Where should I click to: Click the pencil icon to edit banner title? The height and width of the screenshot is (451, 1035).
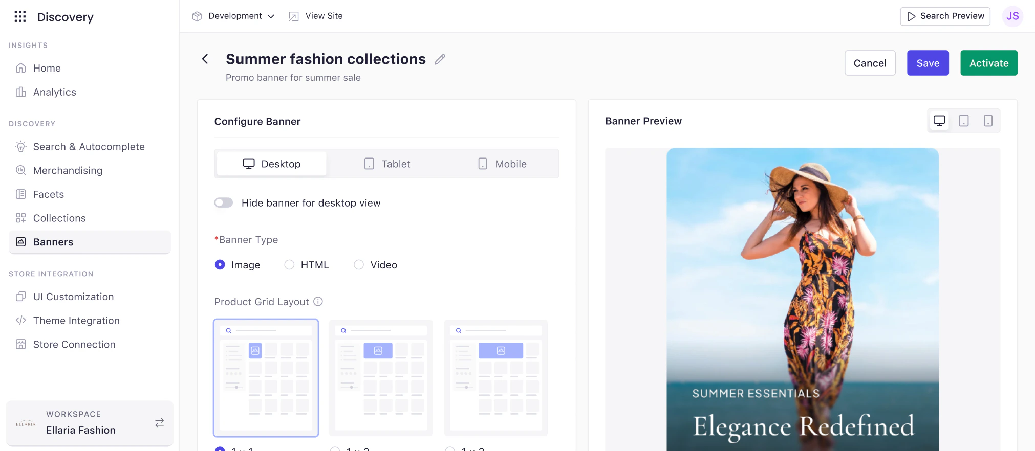440,59
